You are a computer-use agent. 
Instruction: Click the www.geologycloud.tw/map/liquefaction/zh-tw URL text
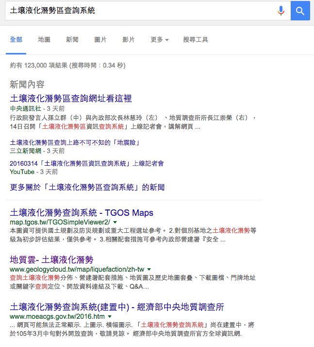pyautogui.click(x=77, y=269)
